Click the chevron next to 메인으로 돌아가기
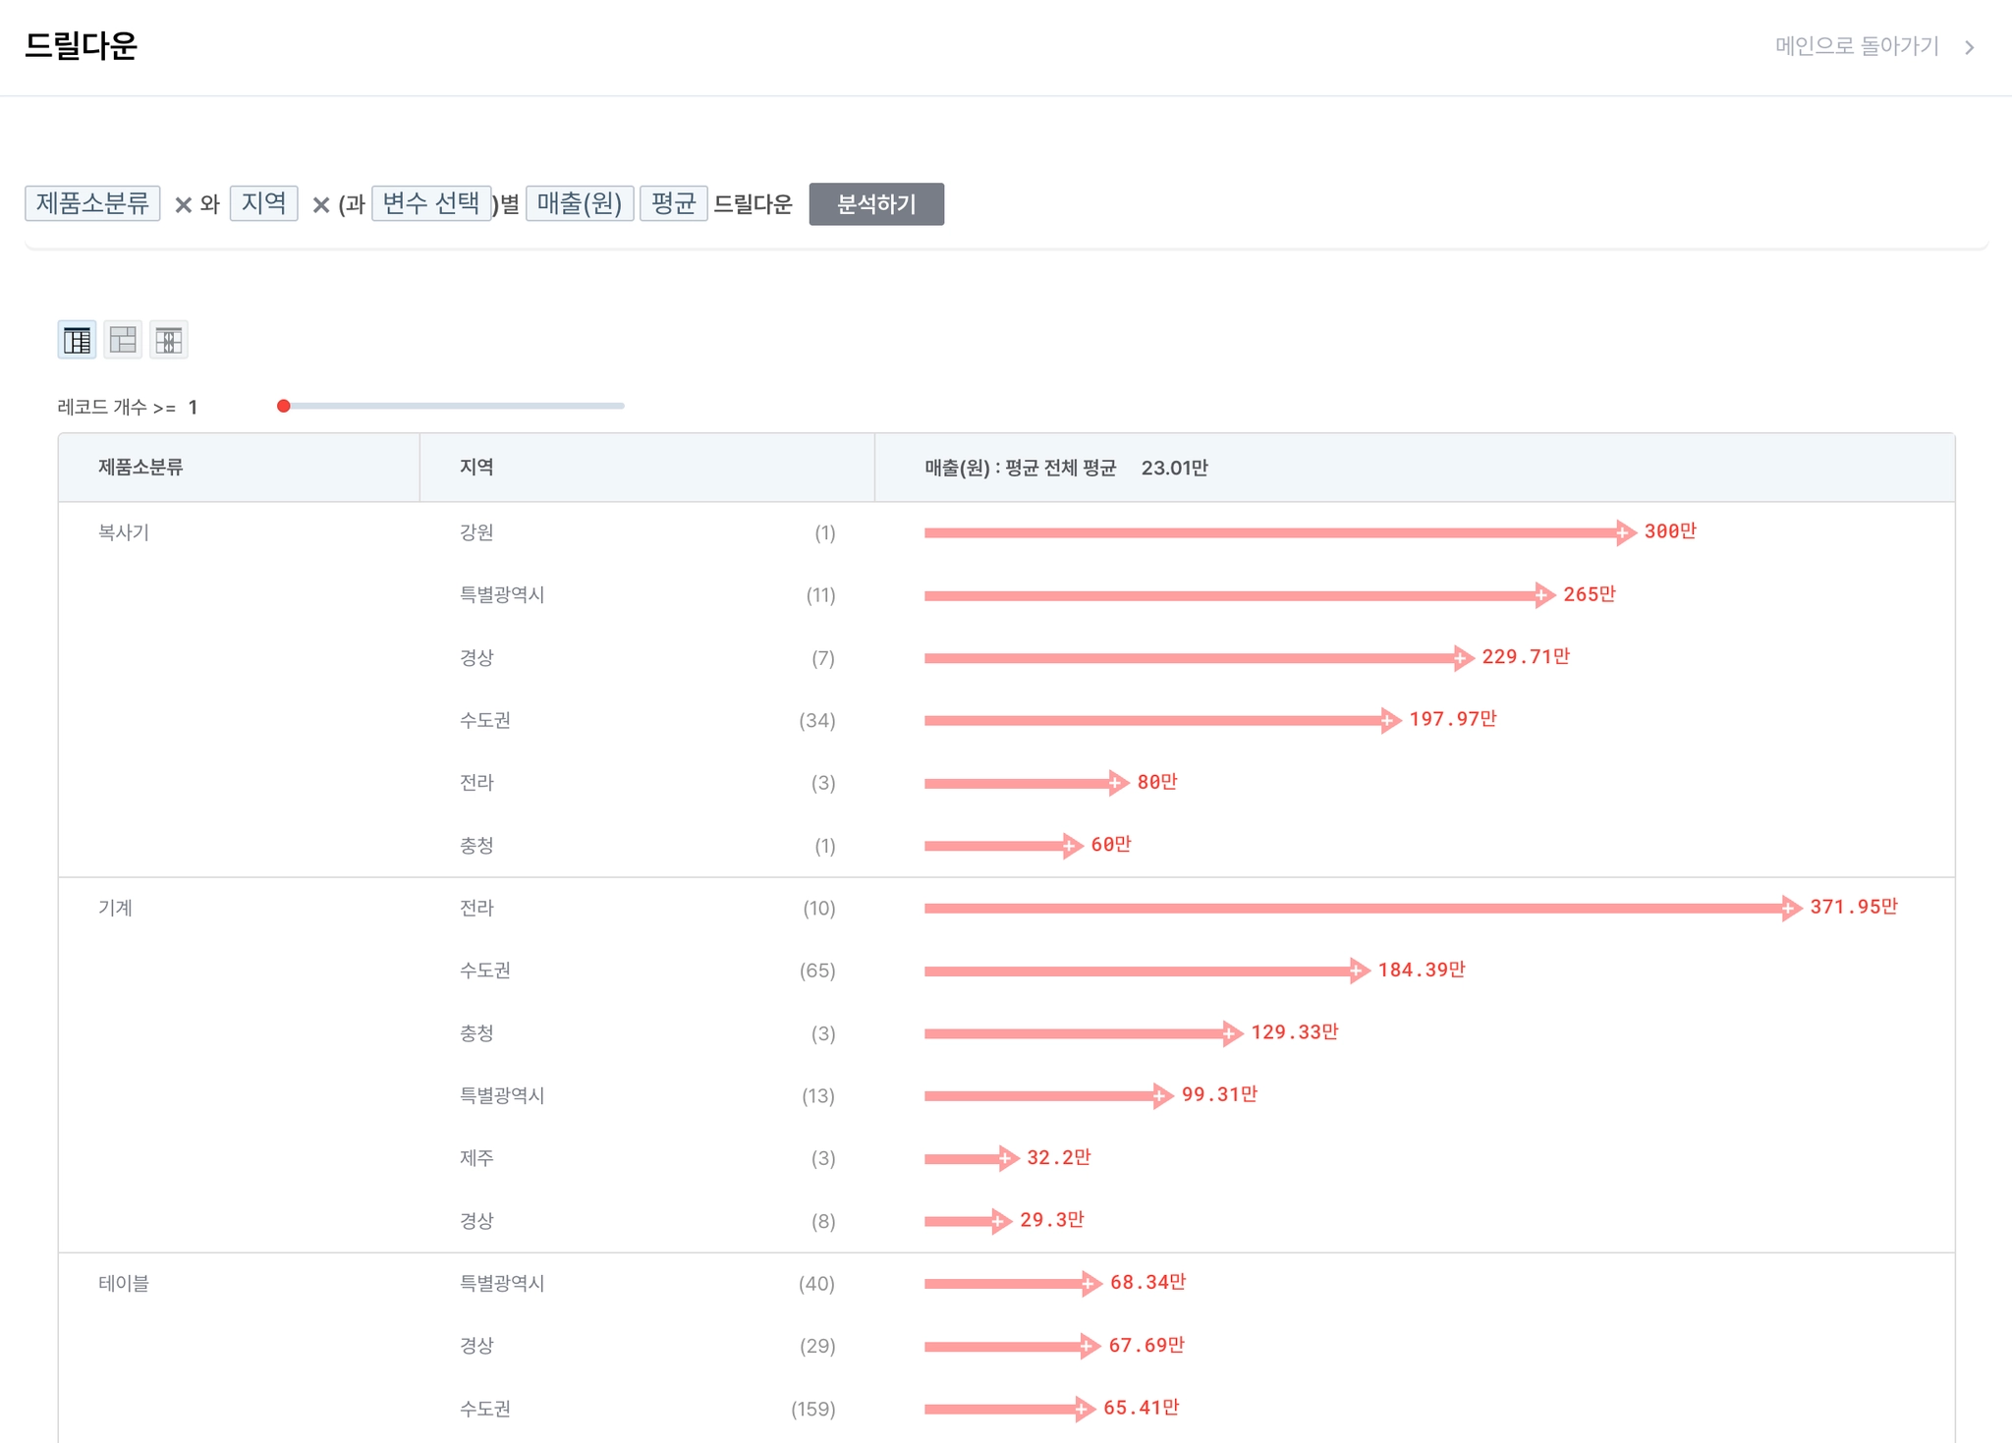Screen dimensions: 2012x1443 pos(1970,47)
